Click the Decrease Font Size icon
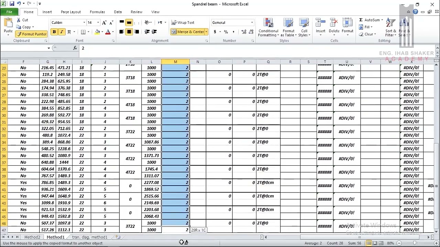This screenshot has height=247, width=440. point(111,23)
